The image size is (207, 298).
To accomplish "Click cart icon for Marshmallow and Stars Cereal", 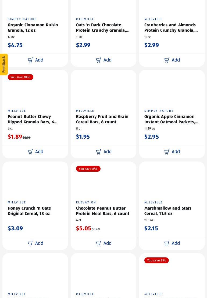I will point(167,243).
